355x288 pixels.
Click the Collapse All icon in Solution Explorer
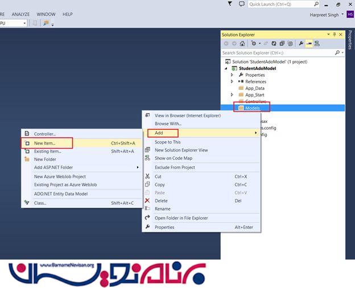pos(282,43)
